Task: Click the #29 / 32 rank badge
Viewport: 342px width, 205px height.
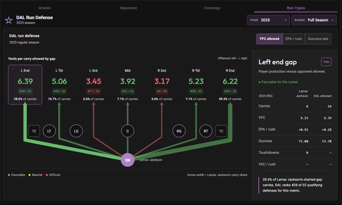Action: [230, 91]
